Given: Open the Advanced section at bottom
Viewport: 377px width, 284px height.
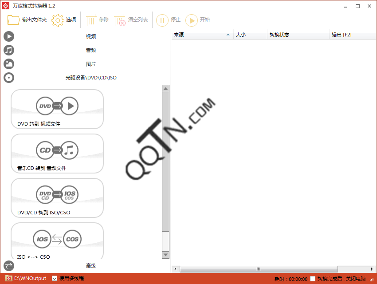Looking at the screenshot, I should coord(90,266).
